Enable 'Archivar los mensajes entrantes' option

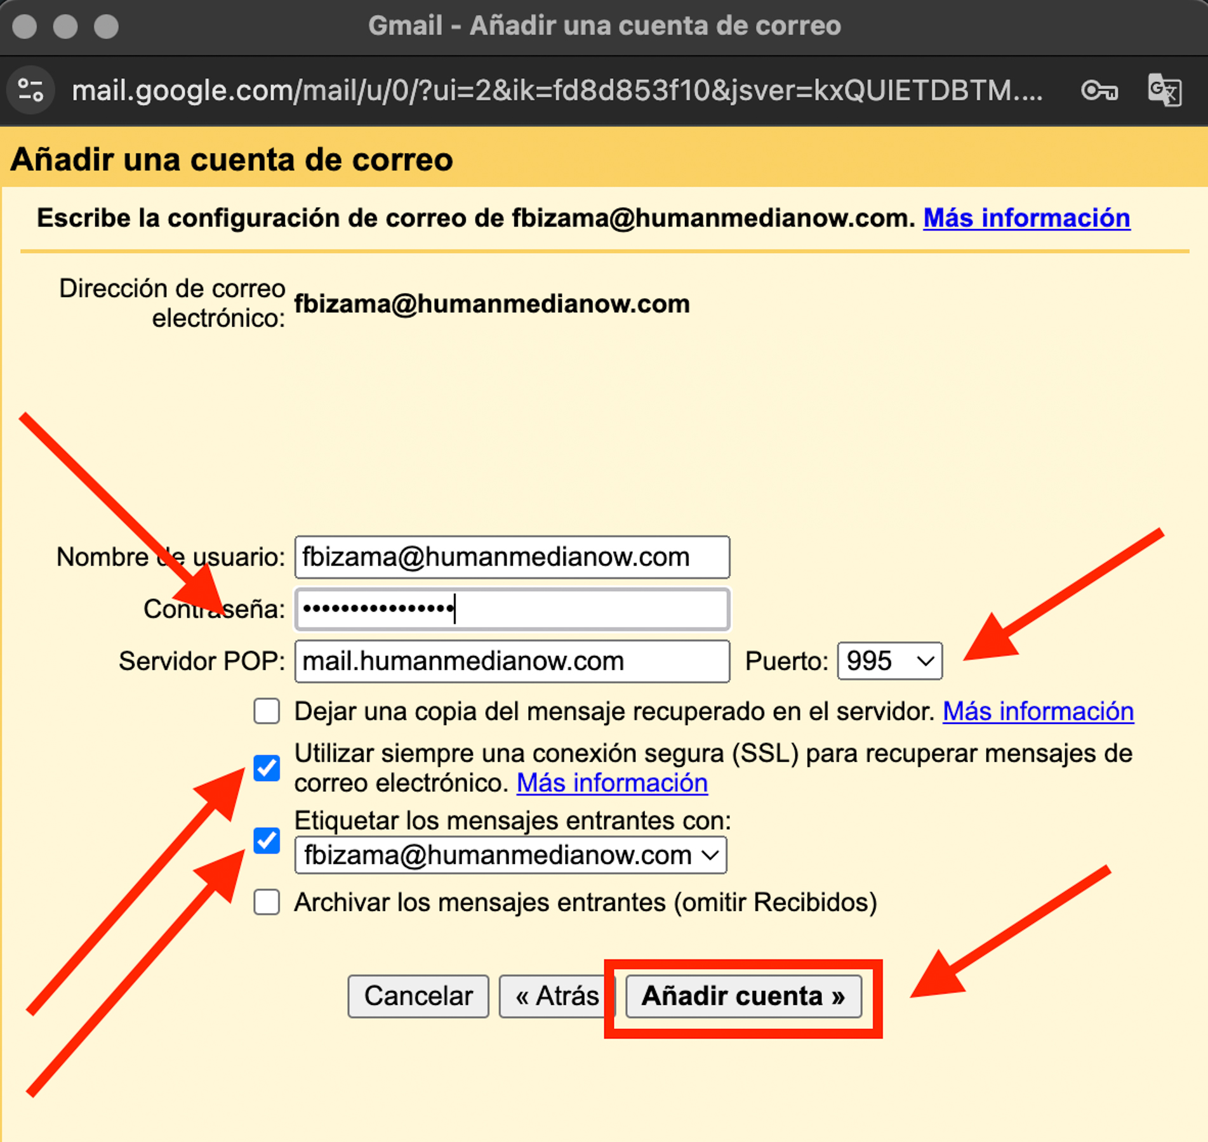tap(266, 902)
